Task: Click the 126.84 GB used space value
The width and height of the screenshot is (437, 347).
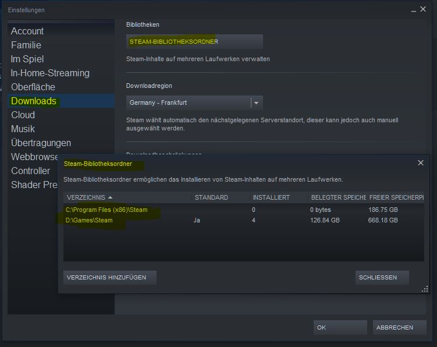Action: 325,220
